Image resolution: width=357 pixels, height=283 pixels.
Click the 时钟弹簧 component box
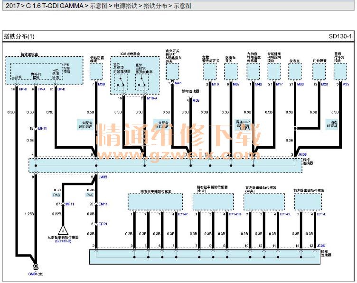[319, 71]
